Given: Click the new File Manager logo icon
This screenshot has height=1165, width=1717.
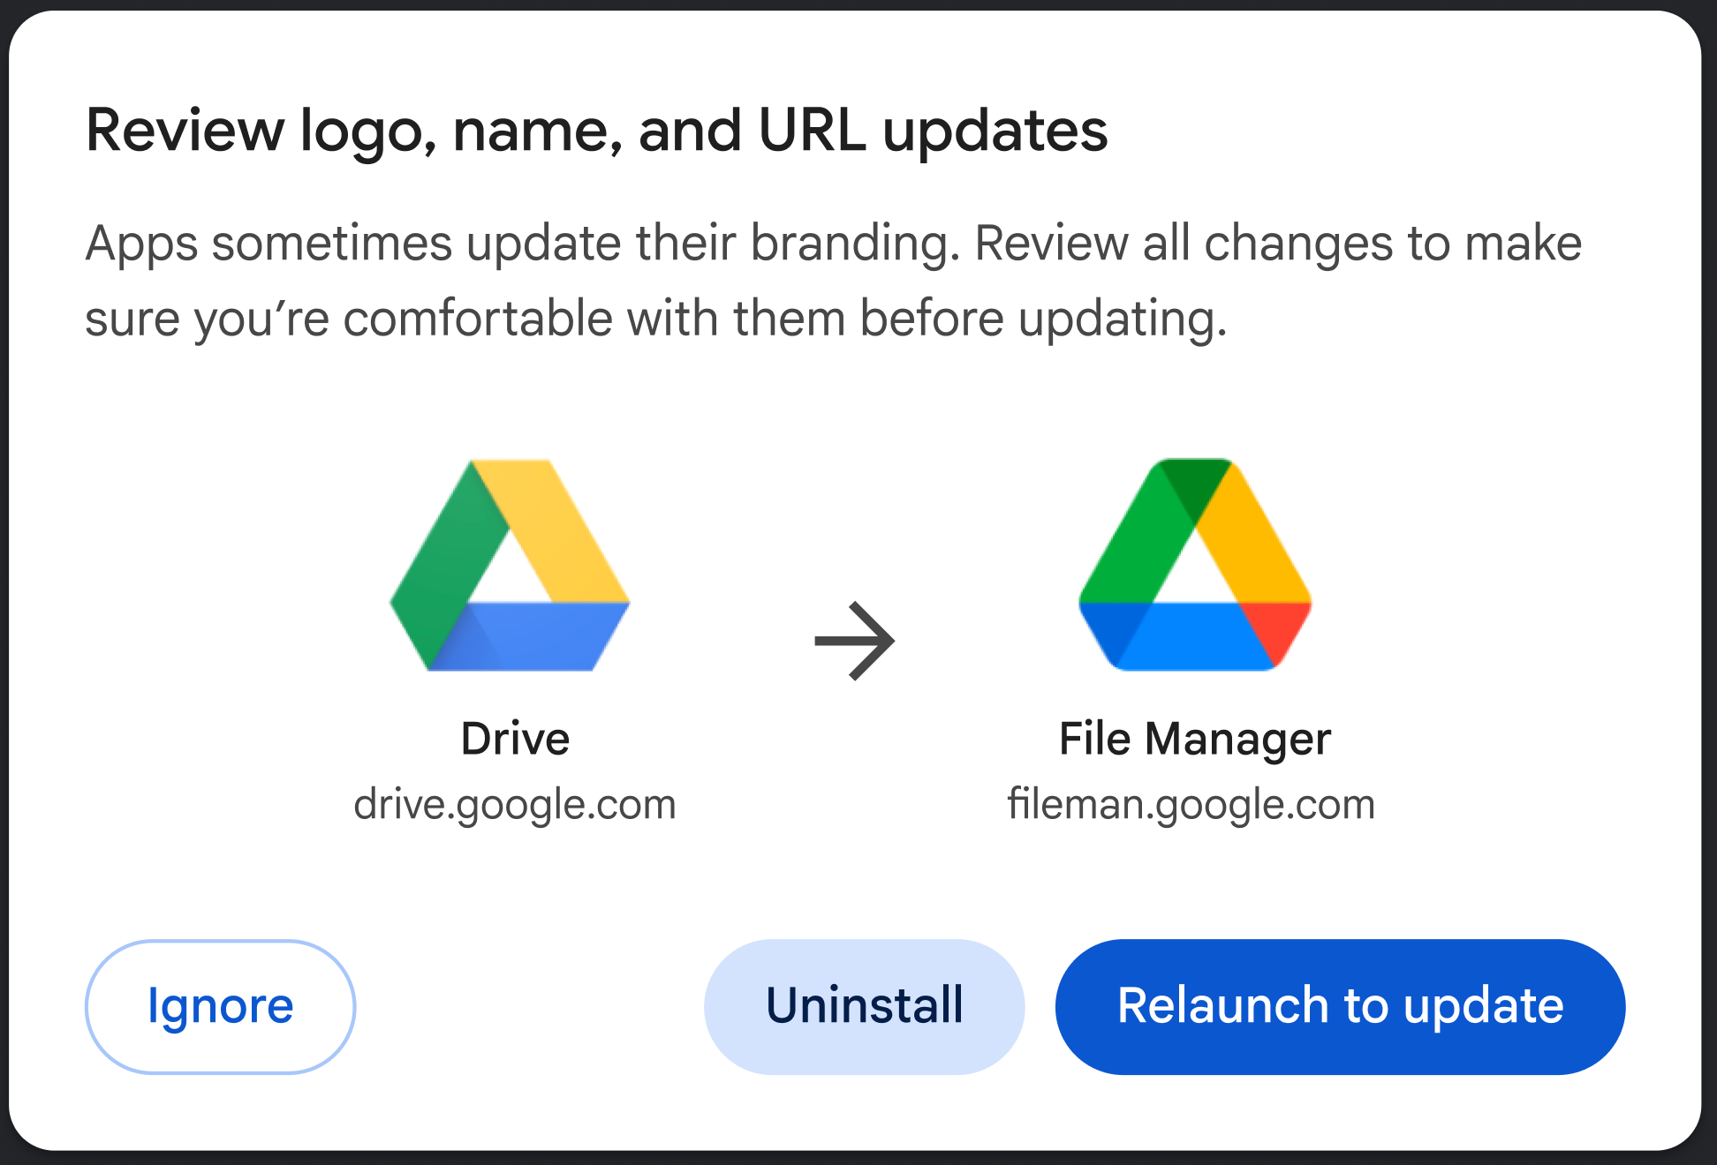Looking at the screenshot, I should tap(1195, 565).
